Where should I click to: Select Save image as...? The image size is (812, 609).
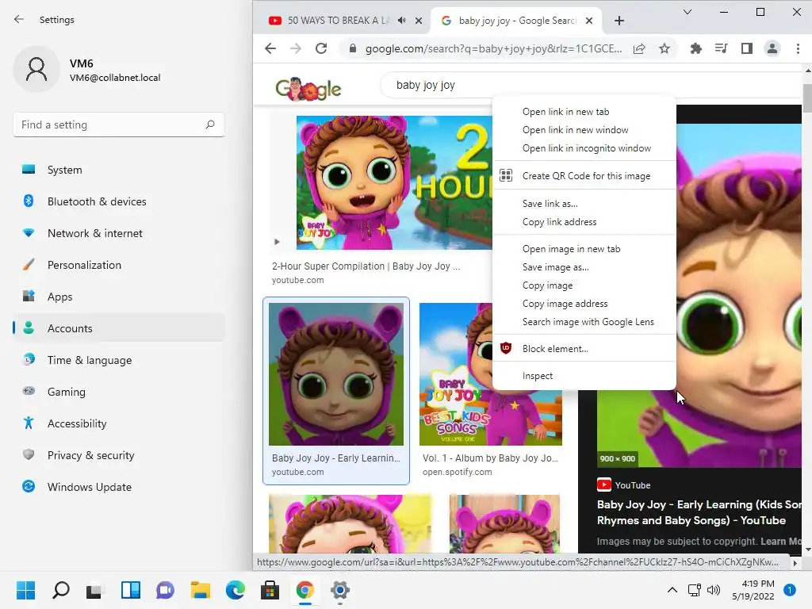(x=584, y=267)
